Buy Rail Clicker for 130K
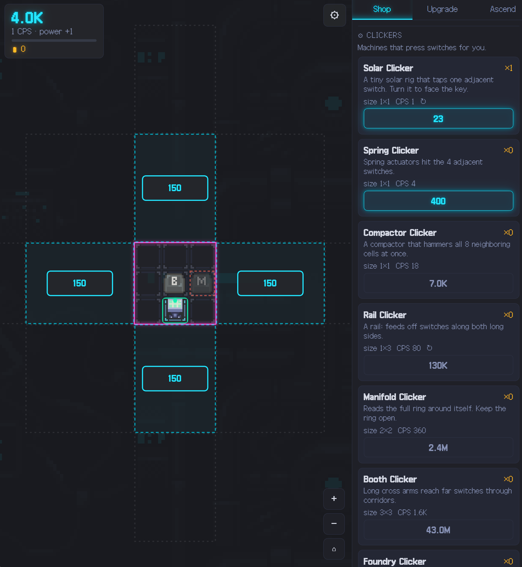 pyautogui.click(x=438, y=365)
